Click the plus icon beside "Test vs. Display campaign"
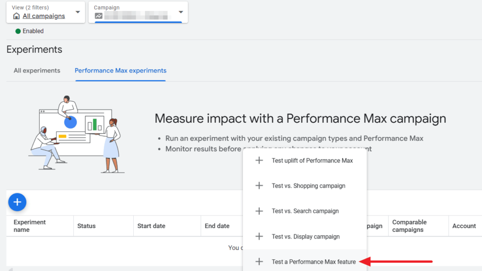482x271 pixels. 258,236
